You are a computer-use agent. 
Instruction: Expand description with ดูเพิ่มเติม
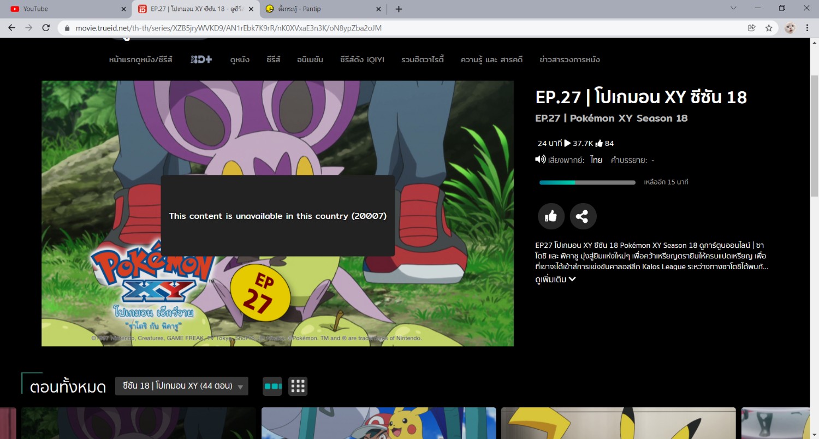555,280
